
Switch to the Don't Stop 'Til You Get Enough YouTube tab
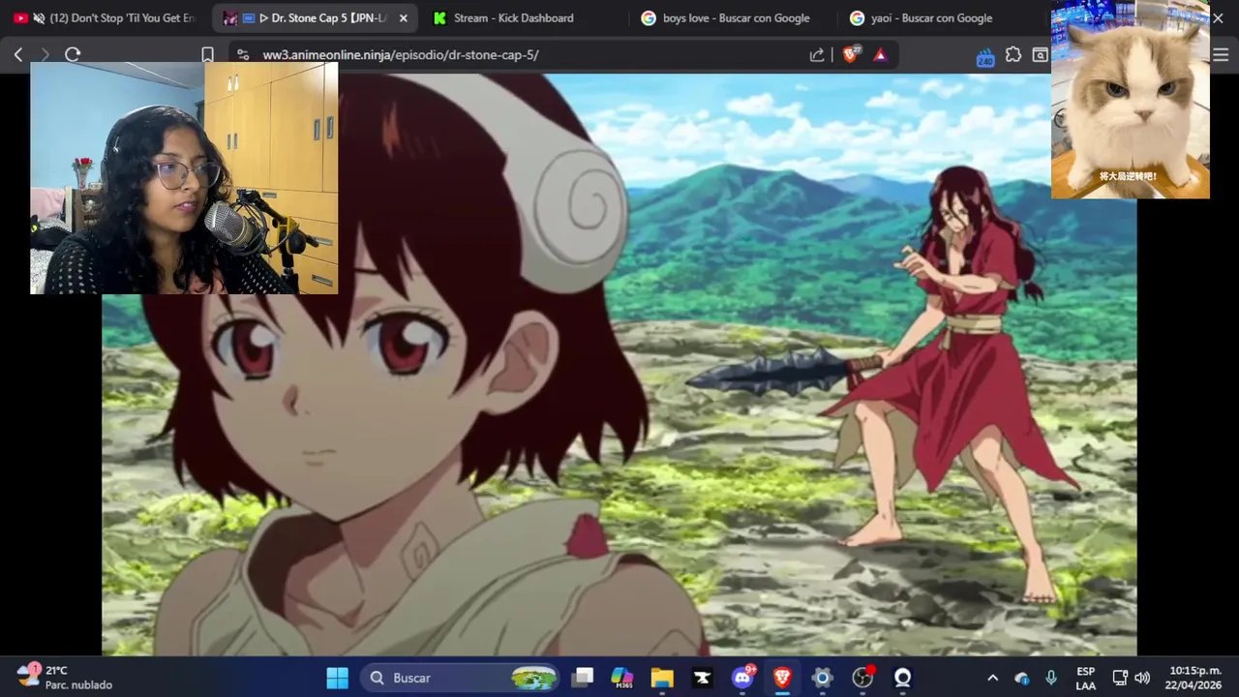coord(106,18)
